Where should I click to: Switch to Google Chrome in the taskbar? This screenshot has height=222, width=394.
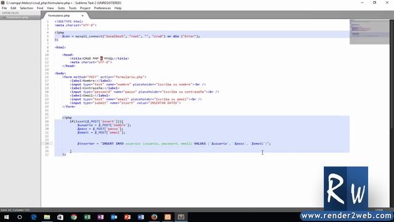tap(74, 217)
